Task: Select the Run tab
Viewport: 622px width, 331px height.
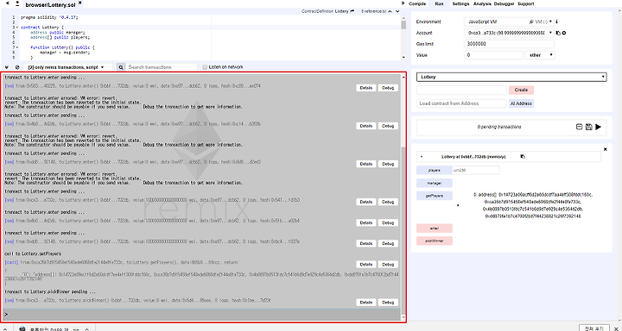Action: coord(439,3)
